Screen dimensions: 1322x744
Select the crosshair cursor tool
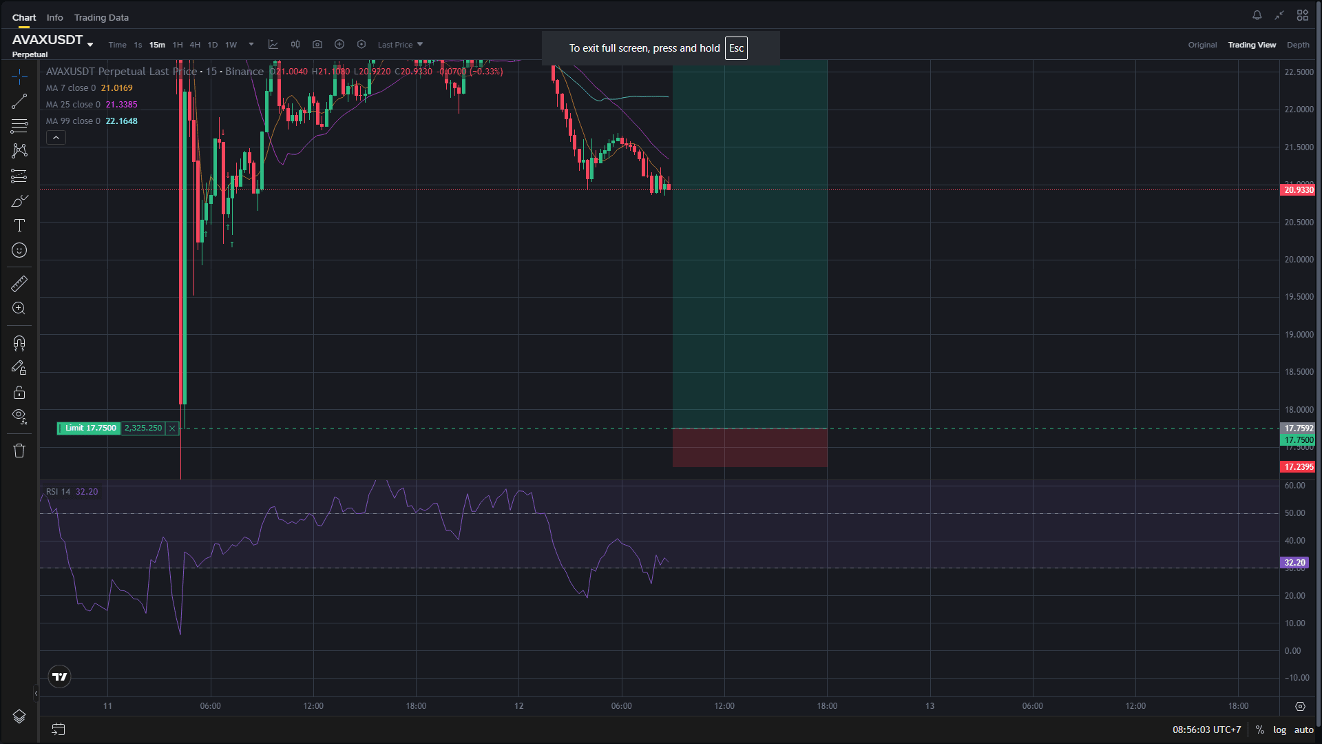coord(19,77)
